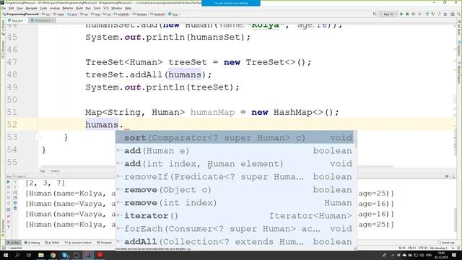The image size is (462, 260).
Task: Open the notification center icon in system tray
Action: pos(454,255)
